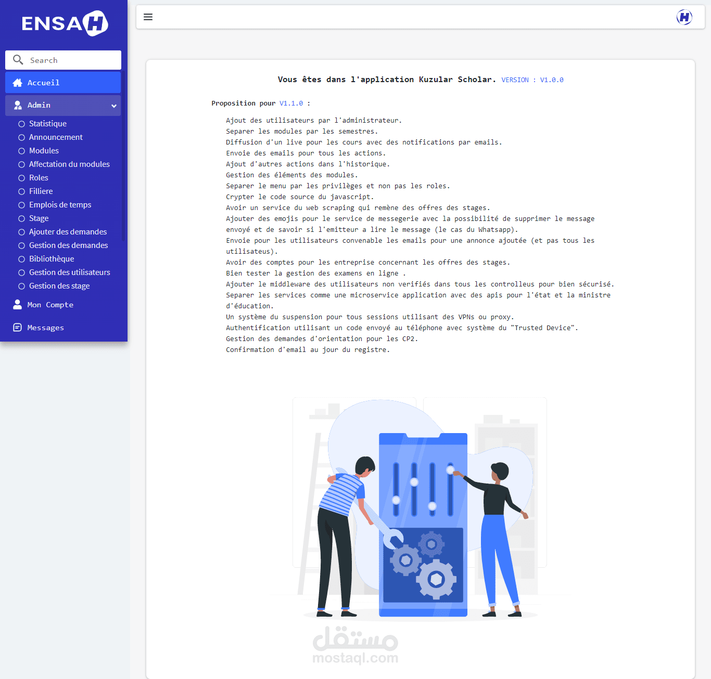This screenshot has height=679, width=711.
Task: Click the VERSION : V1.0.0 text
Action: pos(532,80)
